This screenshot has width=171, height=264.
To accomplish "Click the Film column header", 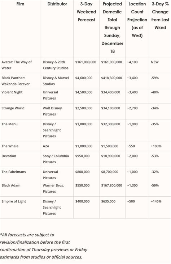I will coord(20,4).
